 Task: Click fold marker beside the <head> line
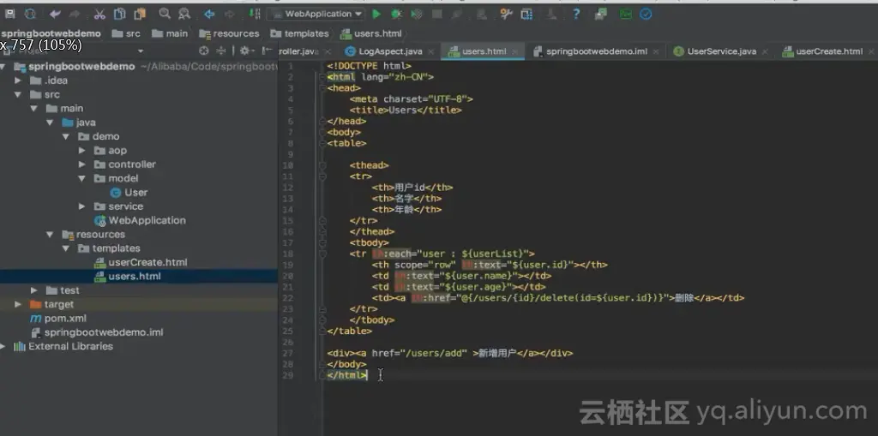[x=322, y=88]
